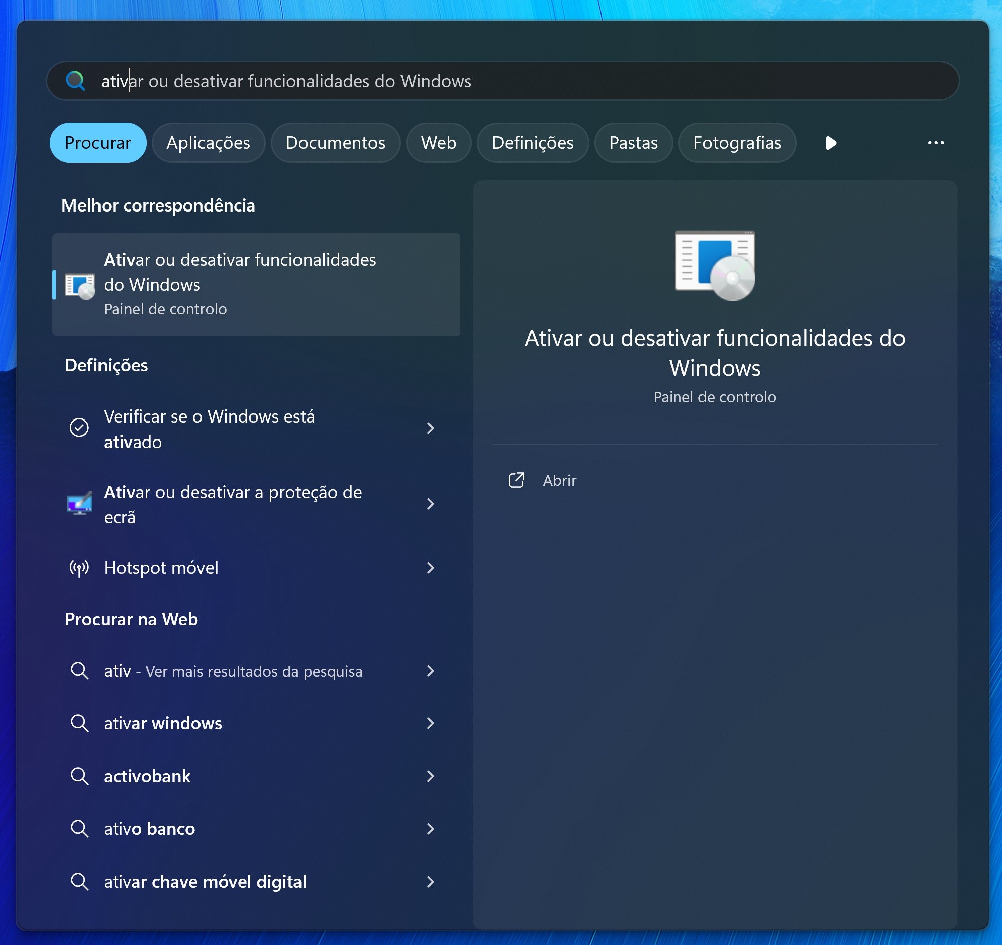
Task: Click Abrir to open the Control Panel item
Action: click(559, 480)
